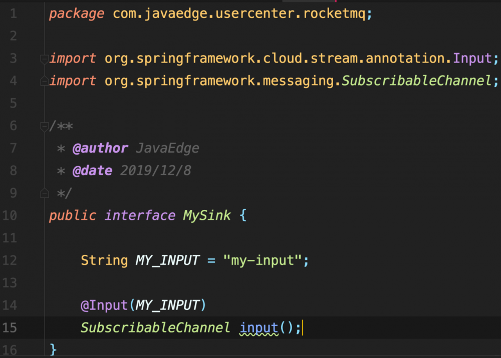Screen dimensions: 501x358
Task: Click the MY_INPUT constant declaration on line 12
Action: (167, 260)
